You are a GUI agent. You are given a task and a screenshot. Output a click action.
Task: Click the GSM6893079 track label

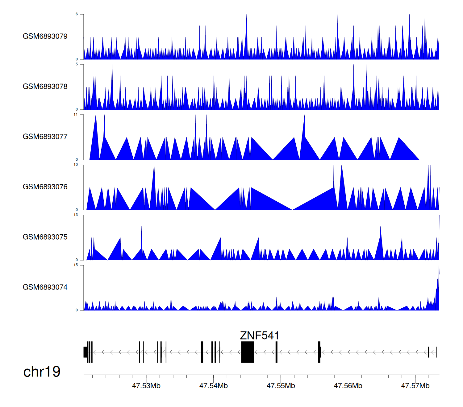45,36
